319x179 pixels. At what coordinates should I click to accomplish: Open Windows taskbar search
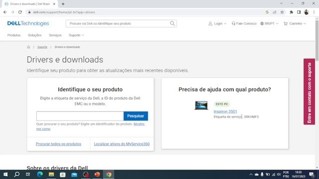pos(17,175)
